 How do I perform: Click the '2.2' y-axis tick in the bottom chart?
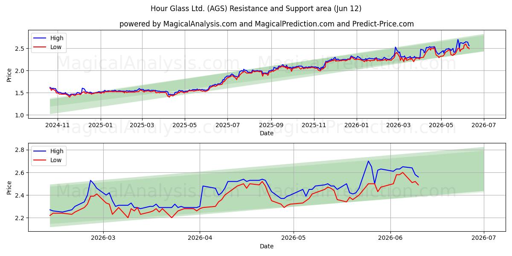click(x=20, y=218)
